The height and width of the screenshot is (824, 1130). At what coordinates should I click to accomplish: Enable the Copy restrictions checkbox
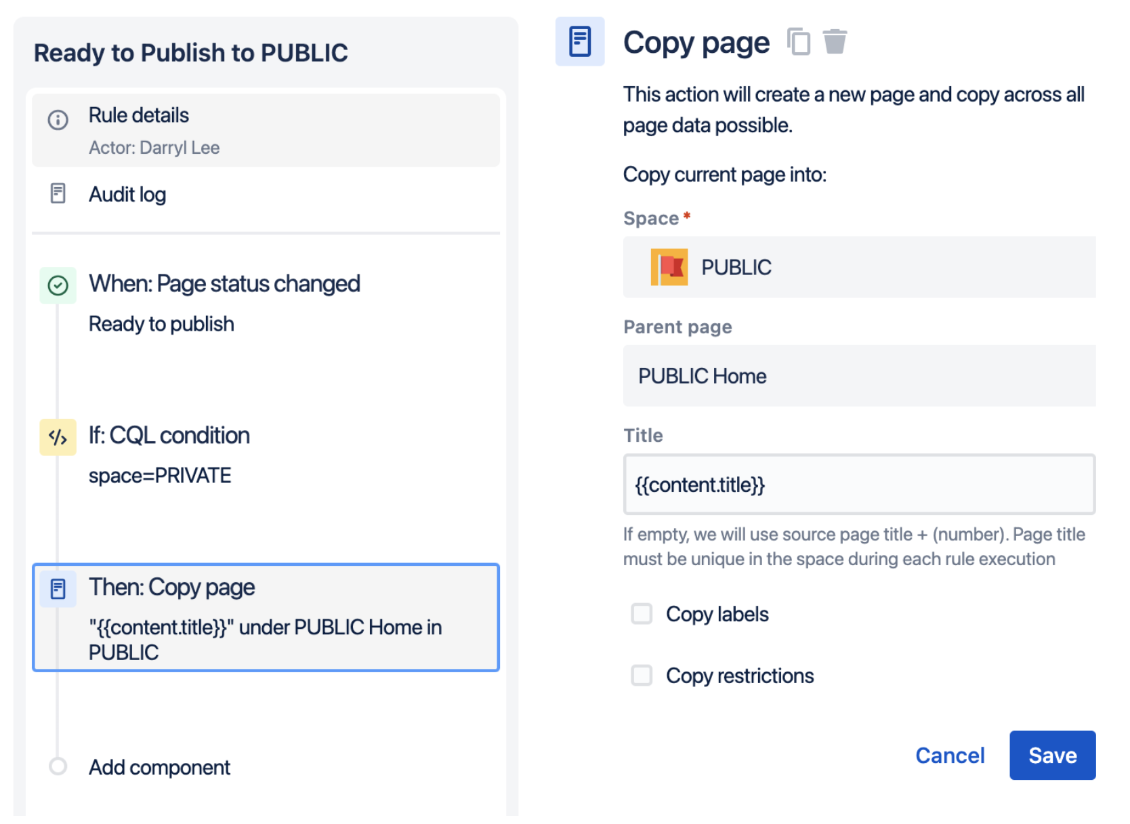pos(641,676)
